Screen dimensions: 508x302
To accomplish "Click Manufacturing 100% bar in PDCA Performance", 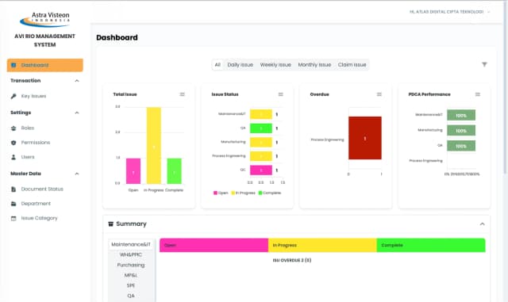I will [x=461, y=131].
